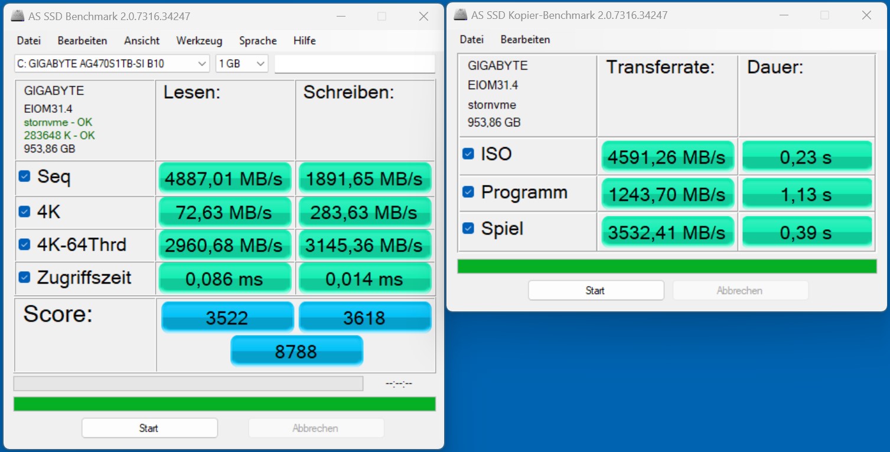Screen dimensions: 890x452
Task: Open the Hilfe menu
Action: (x=305, y=41)
